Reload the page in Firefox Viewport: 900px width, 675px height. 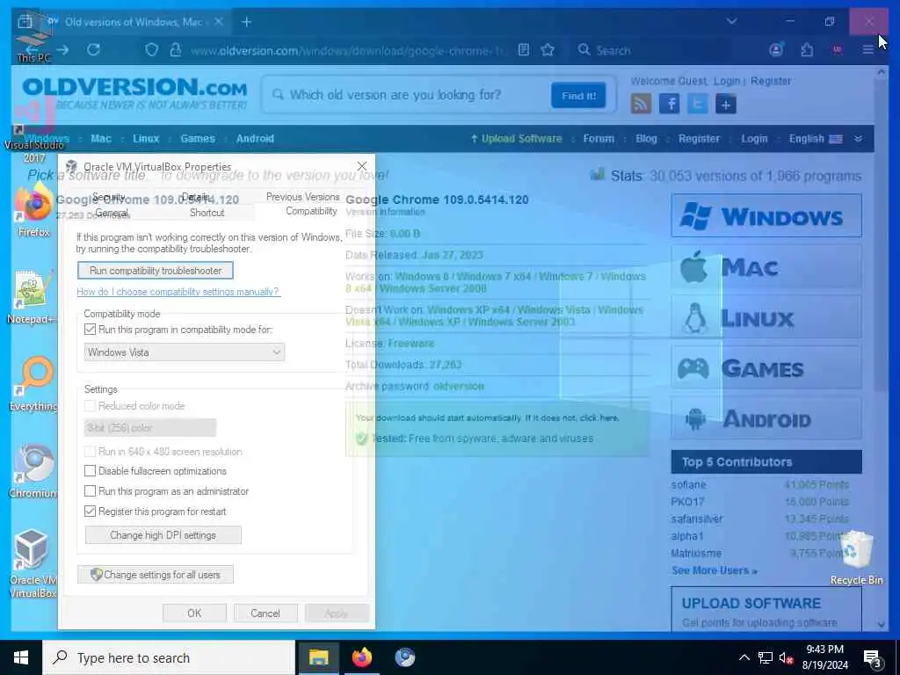pyautogui.click(x=93, y=50)
